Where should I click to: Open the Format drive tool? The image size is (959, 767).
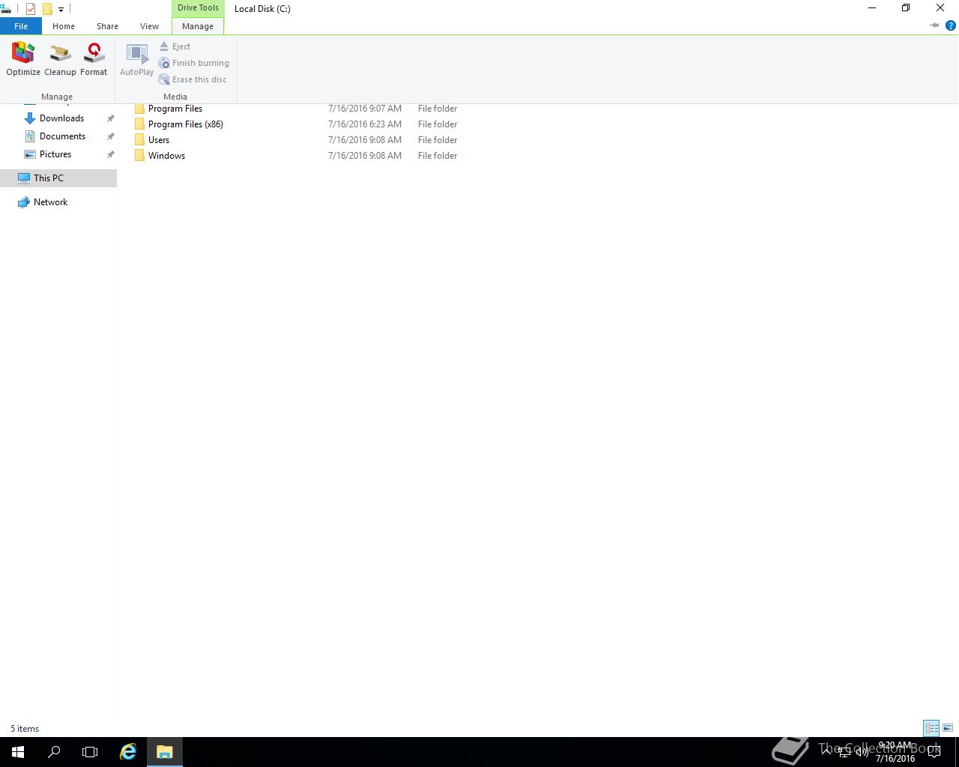[94, 59]
